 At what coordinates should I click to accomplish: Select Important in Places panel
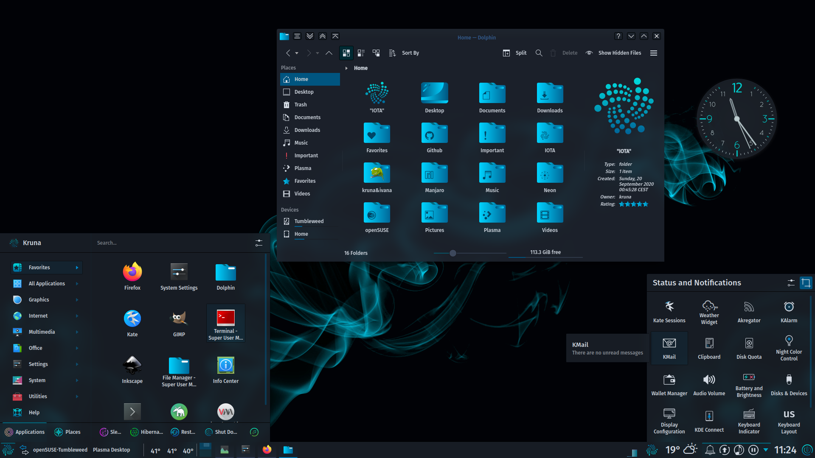(310, 156)
